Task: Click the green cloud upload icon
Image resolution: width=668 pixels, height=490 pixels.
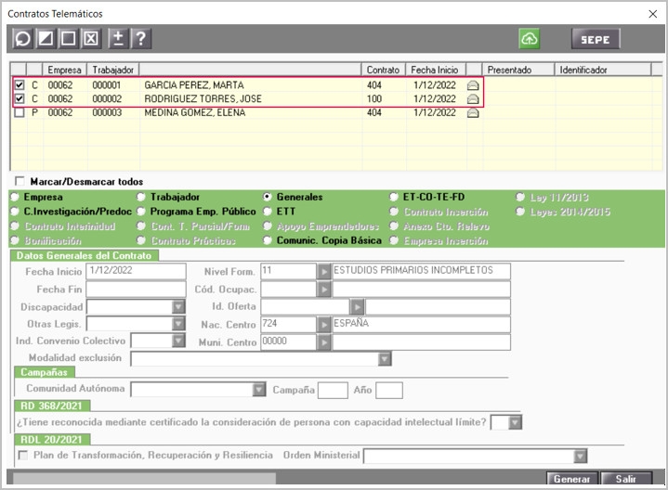Action: 530,39
